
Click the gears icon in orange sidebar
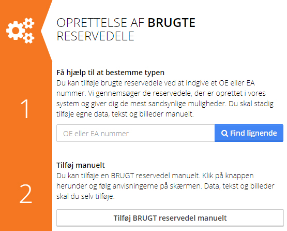point(20,31)
